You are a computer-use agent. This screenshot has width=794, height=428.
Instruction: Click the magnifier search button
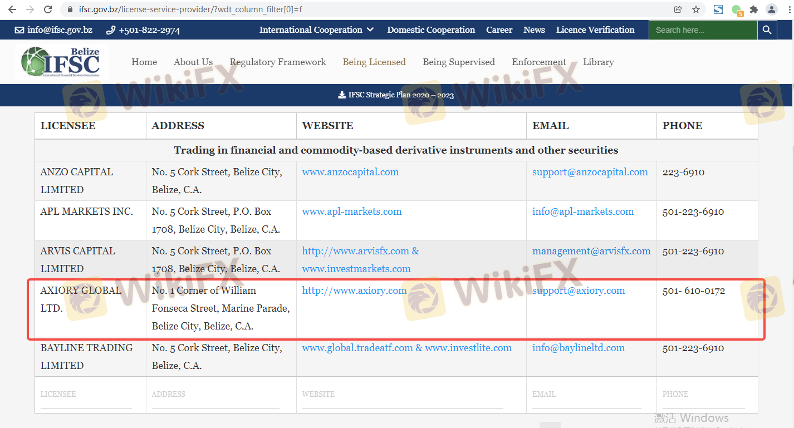[x=767, y=30]
